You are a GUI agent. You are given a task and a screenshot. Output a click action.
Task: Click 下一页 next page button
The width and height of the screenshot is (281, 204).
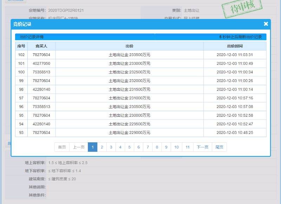click(203, 147)
